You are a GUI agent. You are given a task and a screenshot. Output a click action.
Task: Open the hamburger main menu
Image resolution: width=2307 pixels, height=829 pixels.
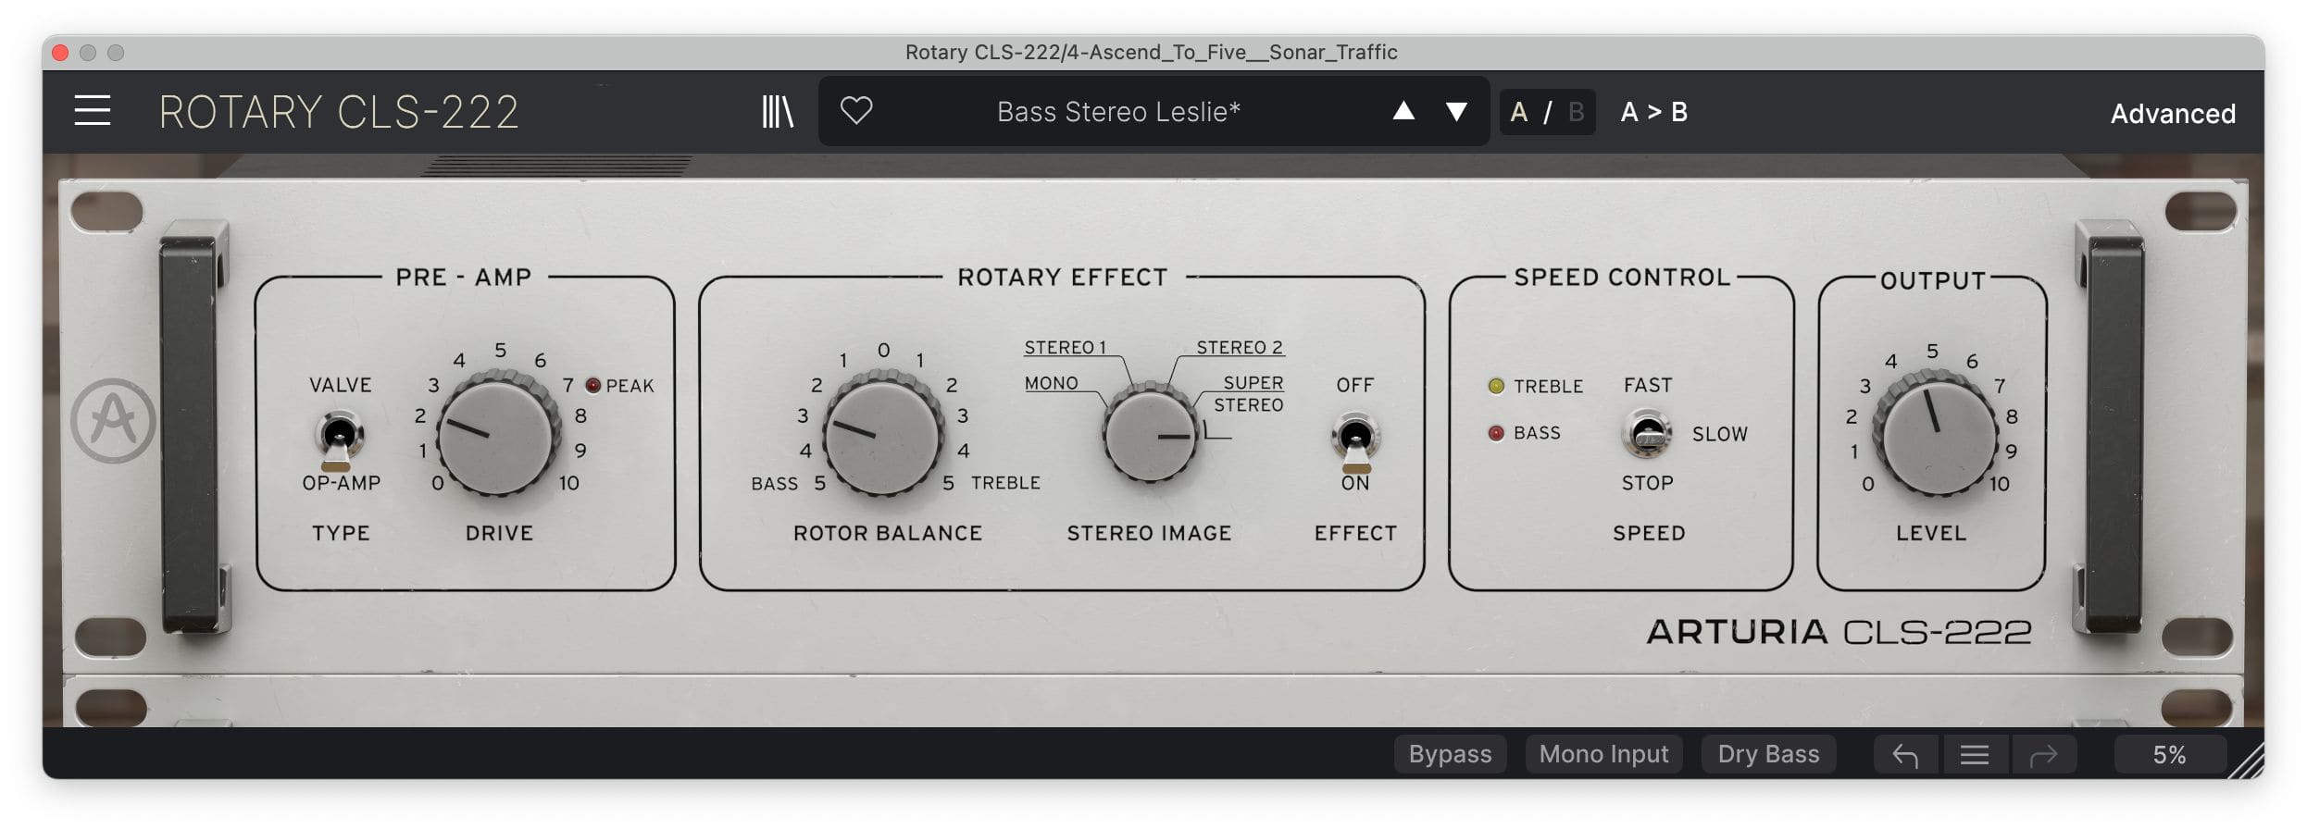click(93, 111)
